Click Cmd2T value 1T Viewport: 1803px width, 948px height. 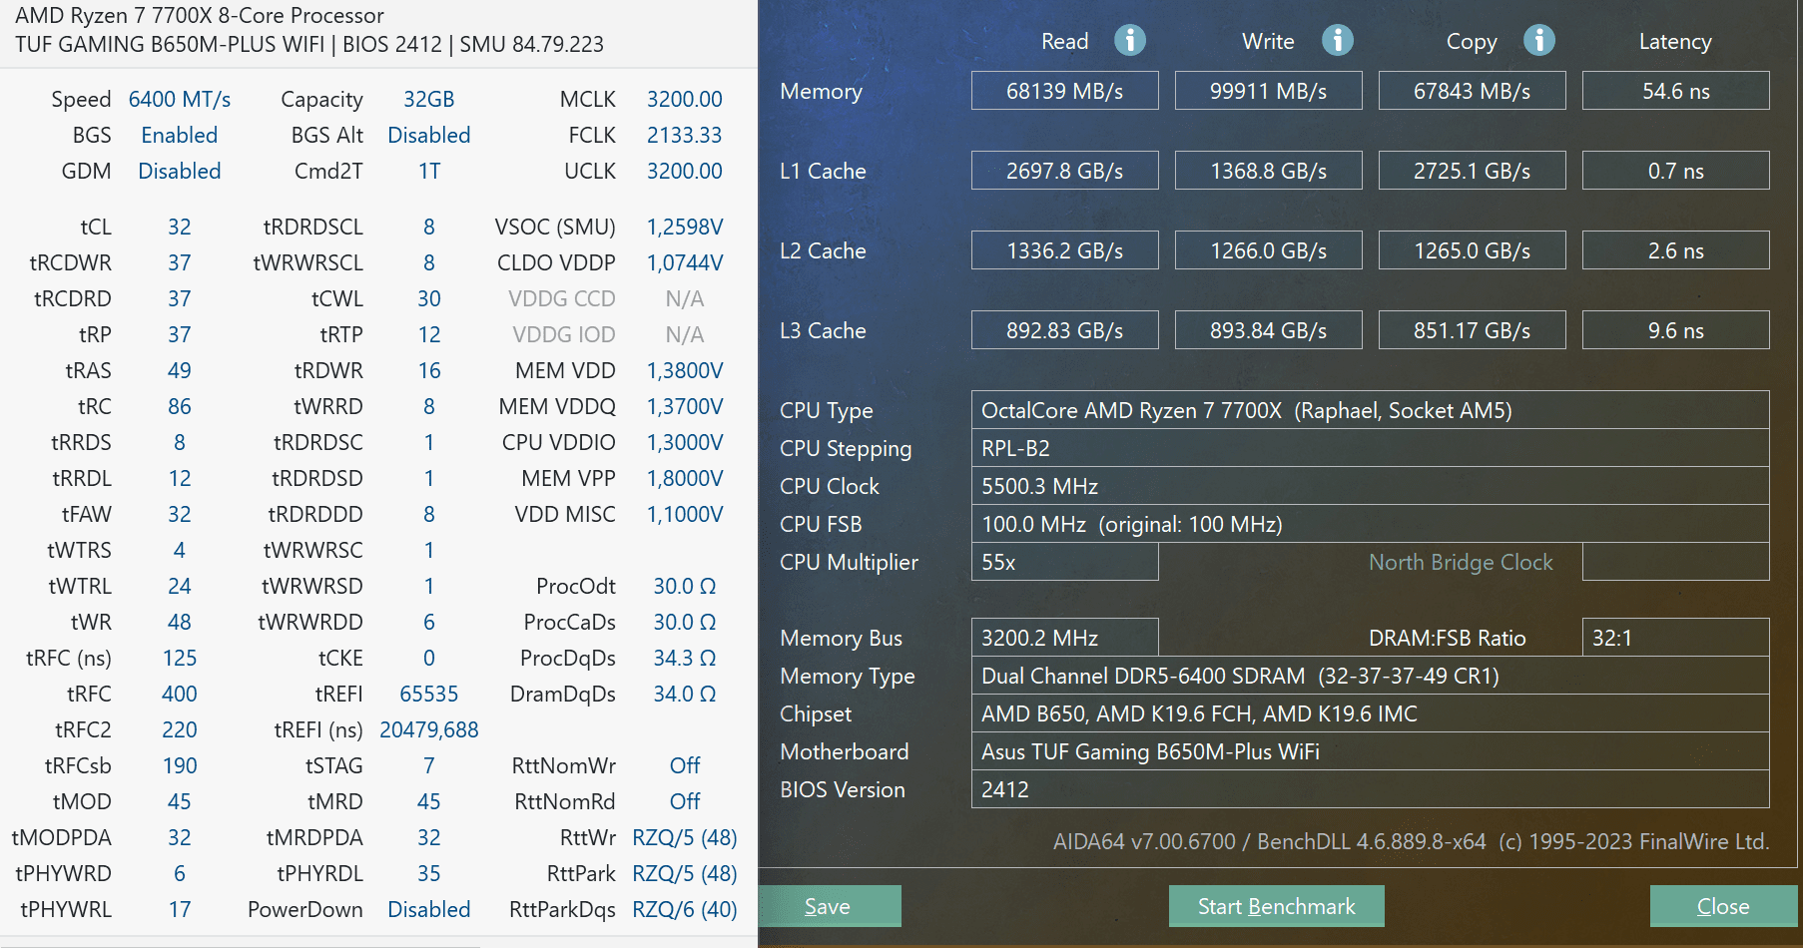tap(429, 171)
